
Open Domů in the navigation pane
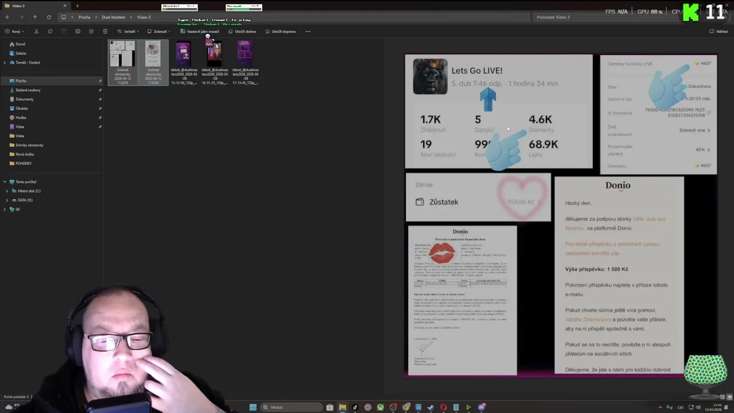[x=21, y=44]
